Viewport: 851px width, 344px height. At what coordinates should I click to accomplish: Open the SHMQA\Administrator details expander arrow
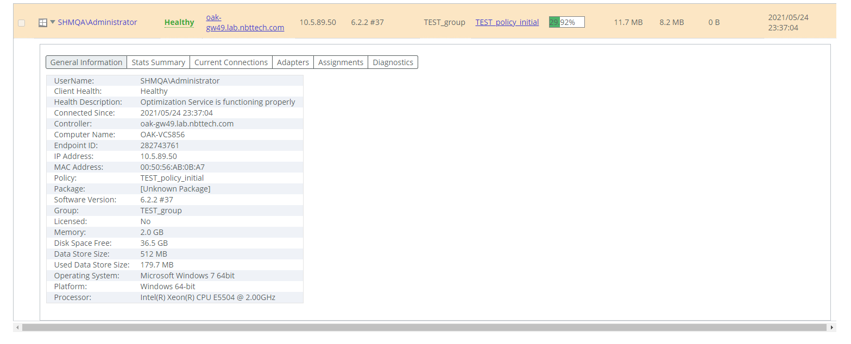pyautogui.click(x=52, y=22)
